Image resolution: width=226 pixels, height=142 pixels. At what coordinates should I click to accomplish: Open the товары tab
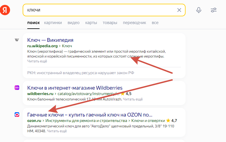click(x=110, y=23)
